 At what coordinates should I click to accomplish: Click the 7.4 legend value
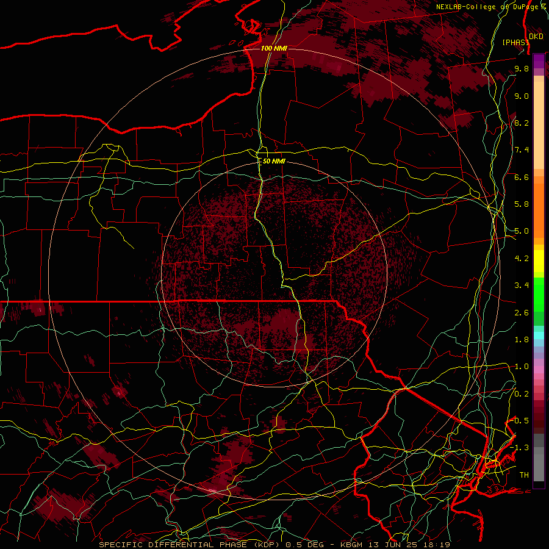point(522,150)
